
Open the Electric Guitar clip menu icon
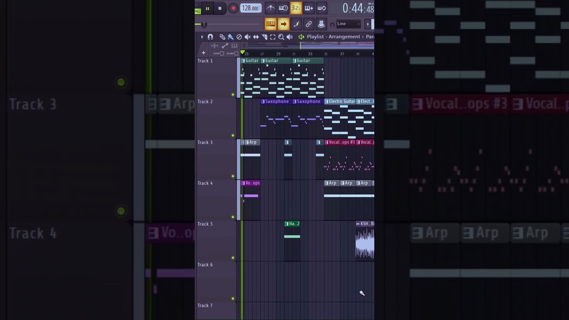point(326,102)
